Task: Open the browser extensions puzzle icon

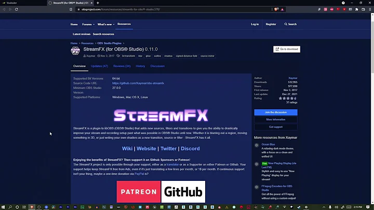Action: pos(356,9)
